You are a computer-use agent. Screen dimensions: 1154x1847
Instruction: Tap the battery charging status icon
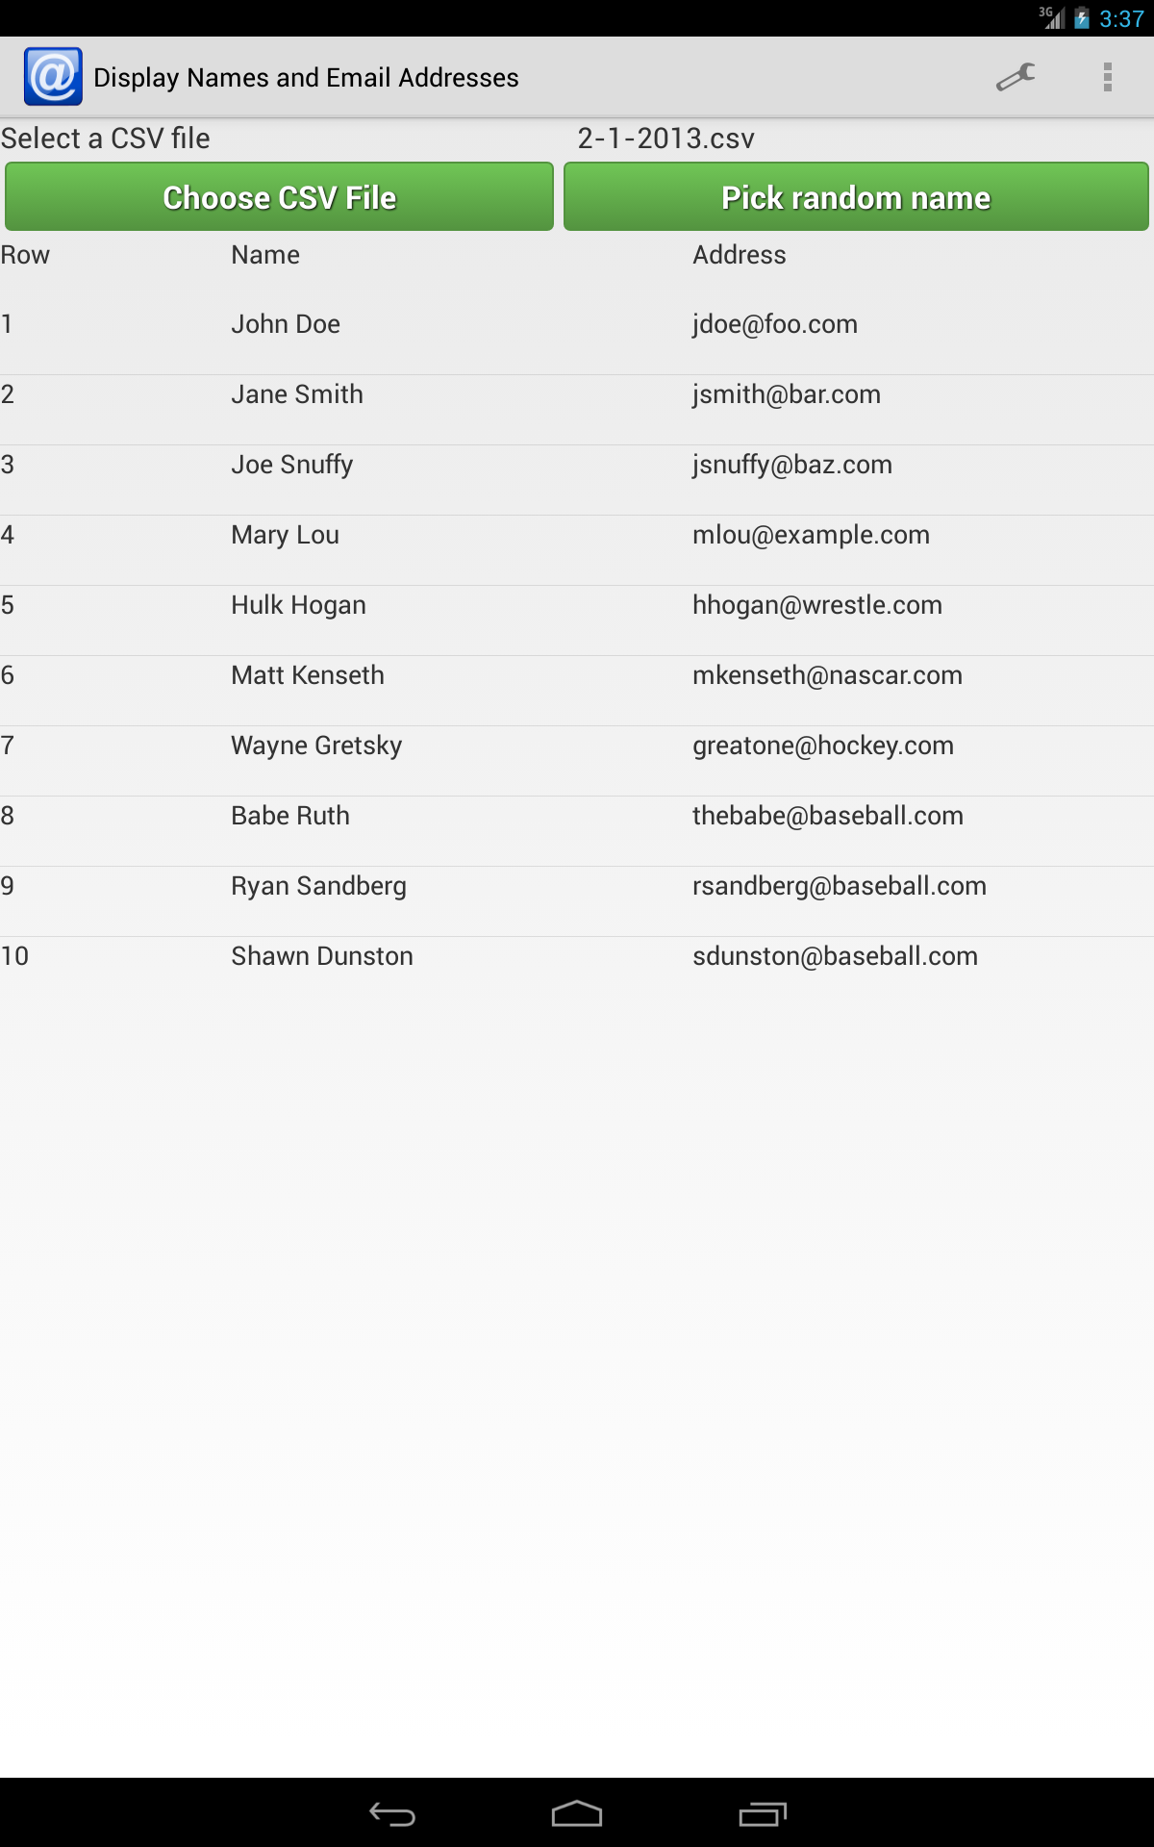[x=1082, y=18]
